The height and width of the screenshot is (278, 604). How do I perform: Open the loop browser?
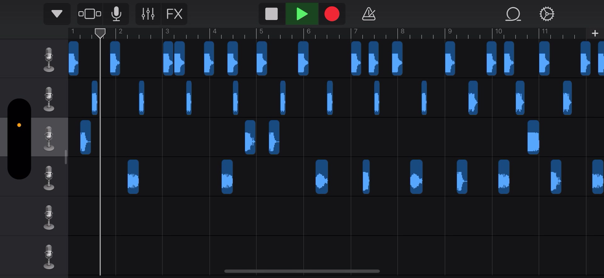coord(513,14)
